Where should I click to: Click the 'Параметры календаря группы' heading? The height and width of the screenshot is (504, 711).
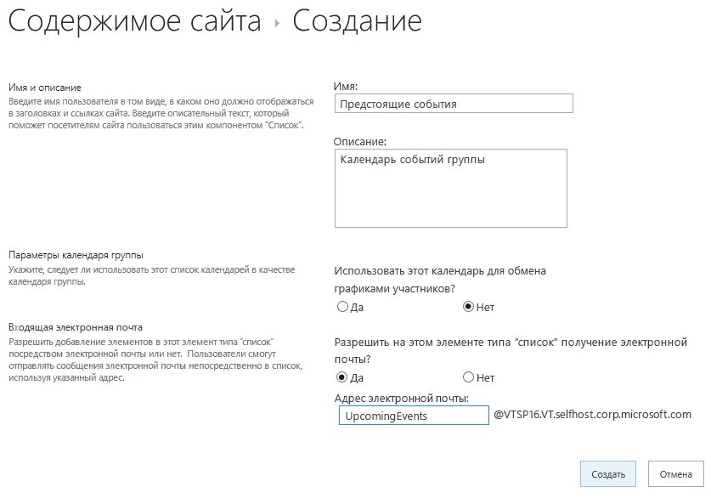tap(76, 255)
